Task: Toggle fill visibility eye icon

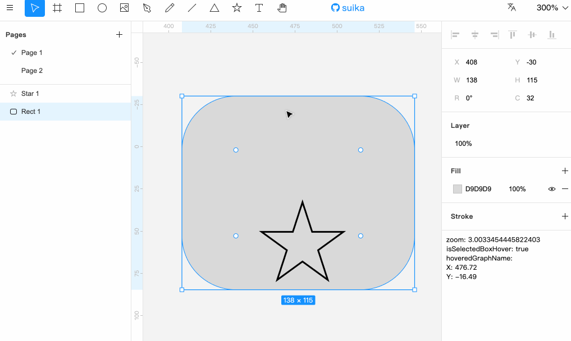Action: [552, 189]
